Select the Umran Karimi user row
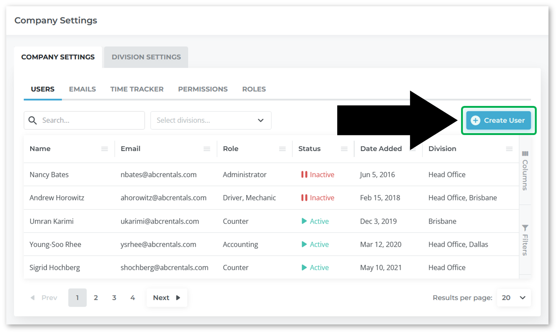Screen dimensions: 558x334 coord(51,221)
